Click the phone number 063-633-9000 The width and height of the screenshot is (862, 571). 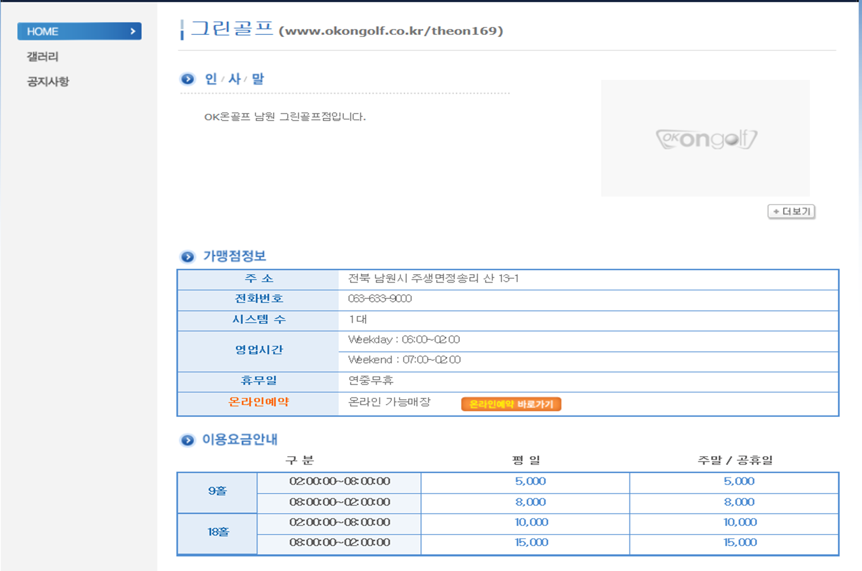[x=379, y=299]
